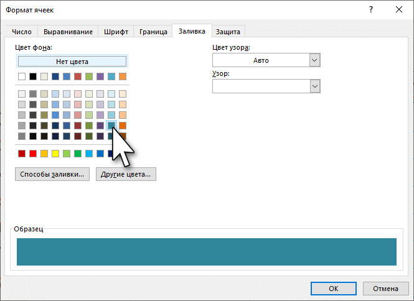Switch to the Число tab
414x301 pixels.
coord(24,32)
